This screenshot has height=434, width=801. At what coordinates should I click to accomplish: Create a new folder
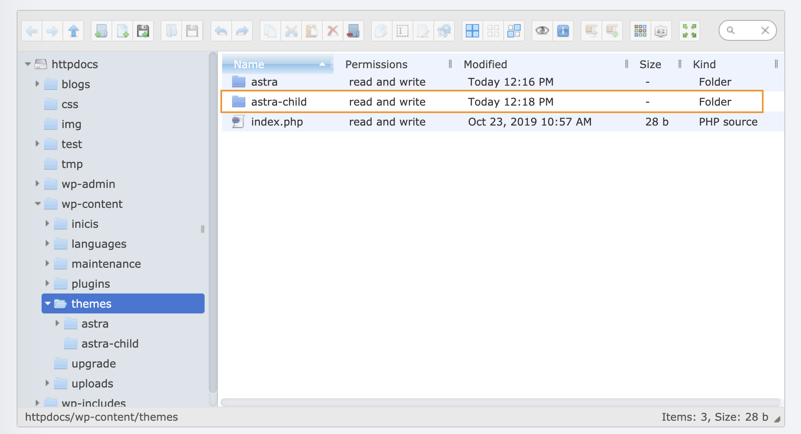coord(101,31)
